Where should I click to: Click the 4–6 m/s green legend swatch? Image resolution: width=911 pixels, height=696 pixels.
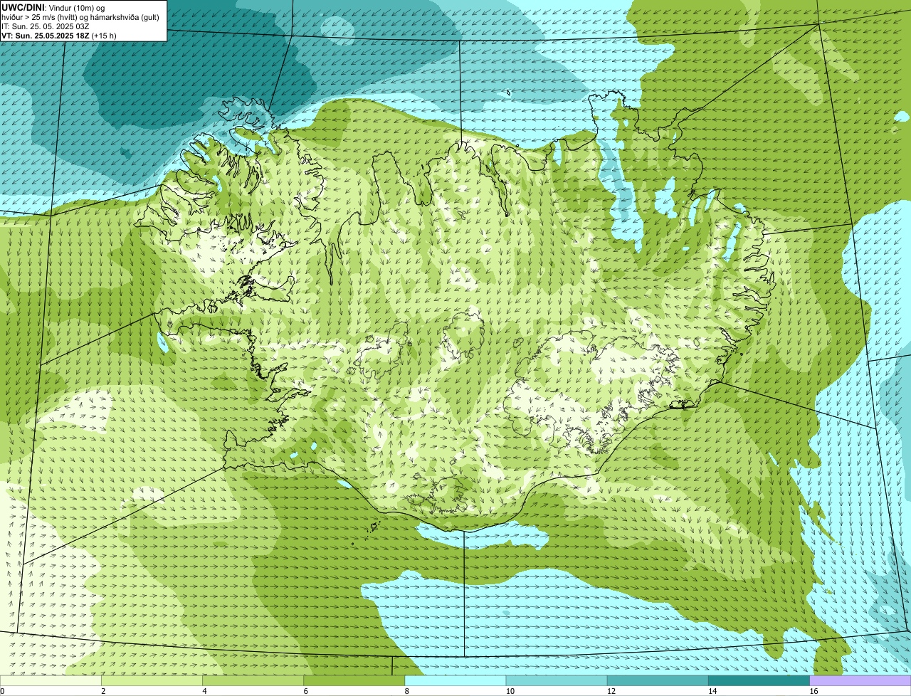(x=253, y=681)
